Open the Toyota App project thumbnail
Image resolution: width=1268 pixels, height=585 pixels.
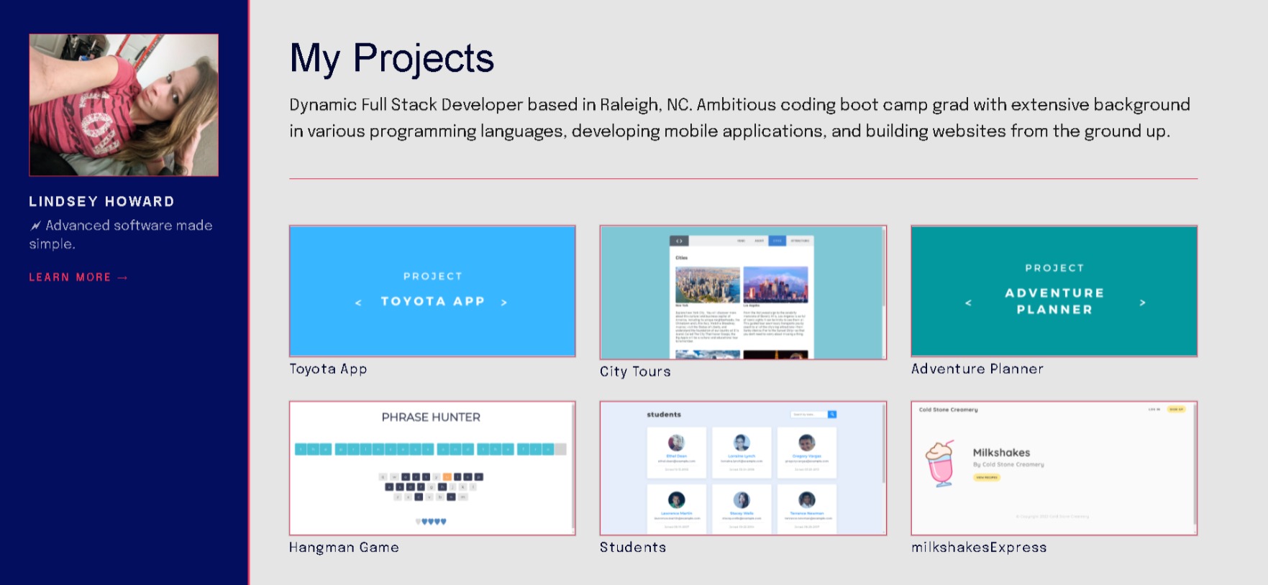[x=432, y=291]
